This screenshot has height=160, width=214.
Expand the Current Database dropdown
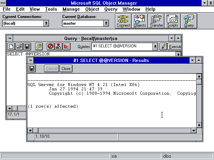106,23
